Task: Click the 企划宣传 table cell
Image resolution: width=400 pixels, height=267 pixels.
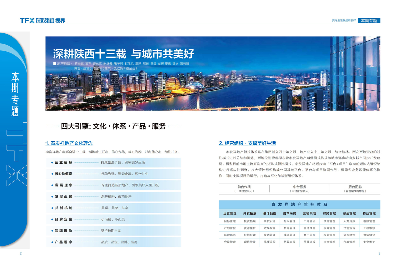Action: point(349,228)
